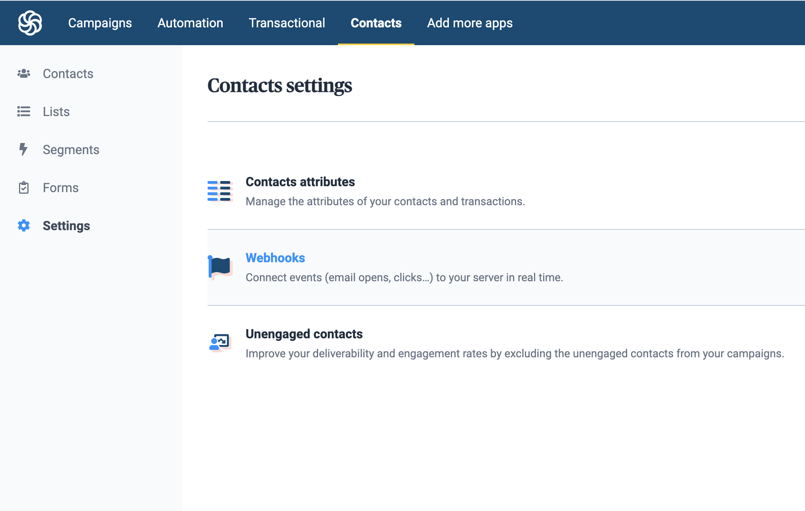Click the Segments lightning bolt icon

coord(23,150)
